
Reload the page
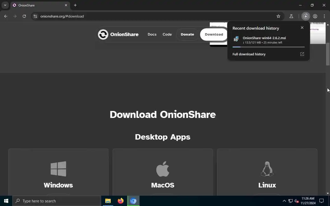pos(24,16)
